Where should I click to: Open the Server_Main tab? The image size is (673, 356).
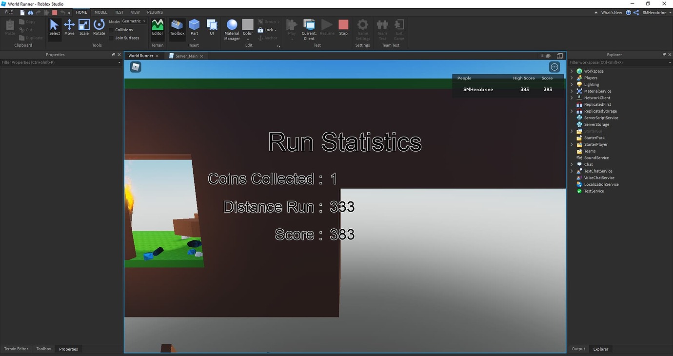[x=186, y=56]
